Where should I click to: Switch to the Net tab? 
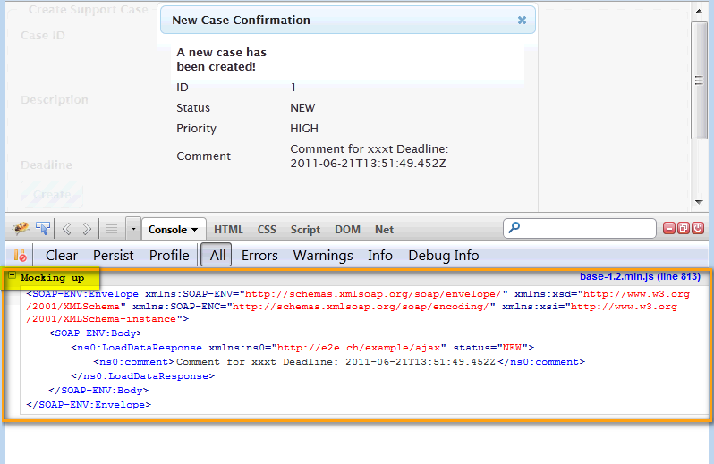[x=384, y=230]
